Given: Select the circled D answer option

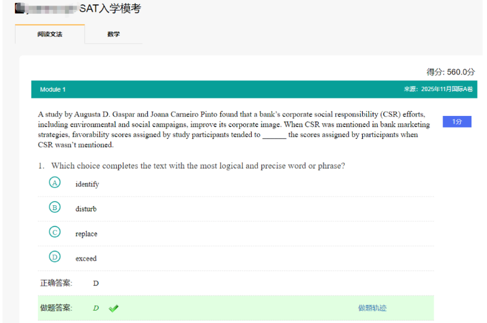Looking at the screenshot, I should (55, 257).
